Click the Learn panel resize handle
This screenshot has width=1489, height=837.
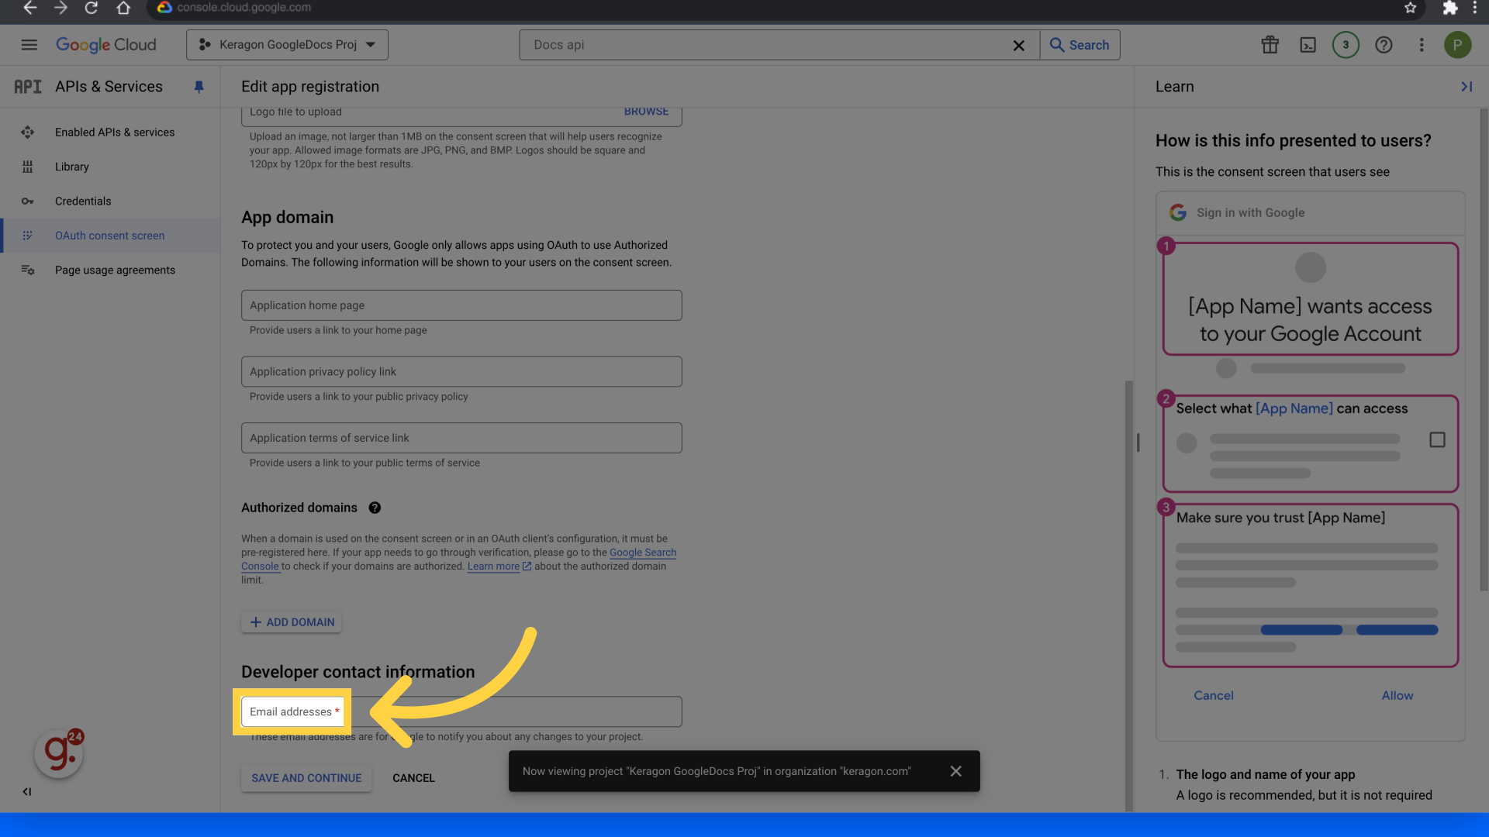pos(1138,443)
